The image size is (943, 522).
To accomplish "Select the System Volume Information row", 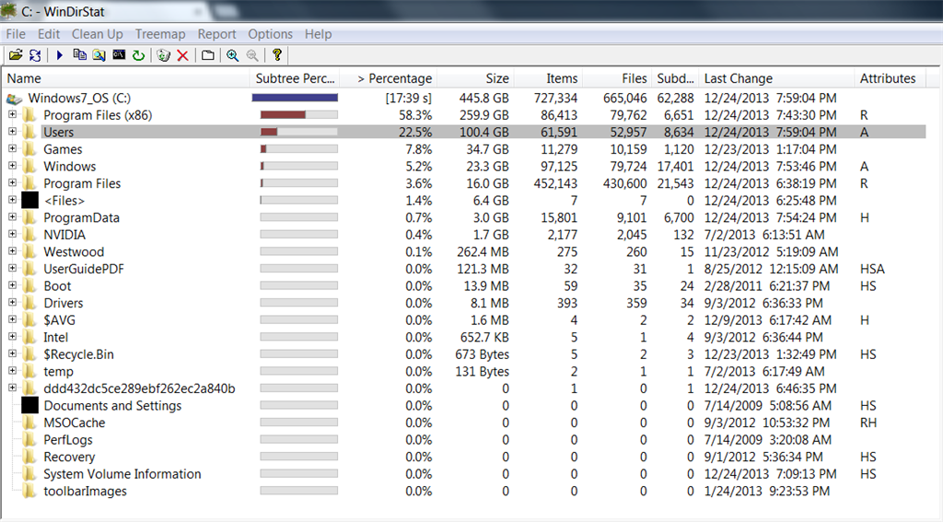I will [463, 474].
